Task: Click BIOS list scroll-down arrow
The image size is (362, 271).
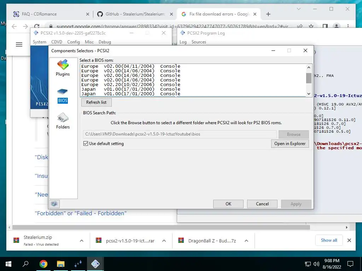Action: click(309, 94)
